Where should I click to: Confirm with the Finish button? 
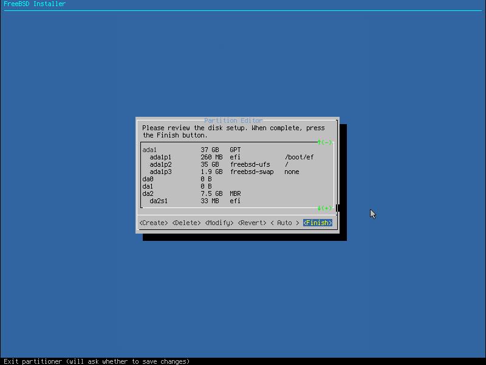(318, 223)
